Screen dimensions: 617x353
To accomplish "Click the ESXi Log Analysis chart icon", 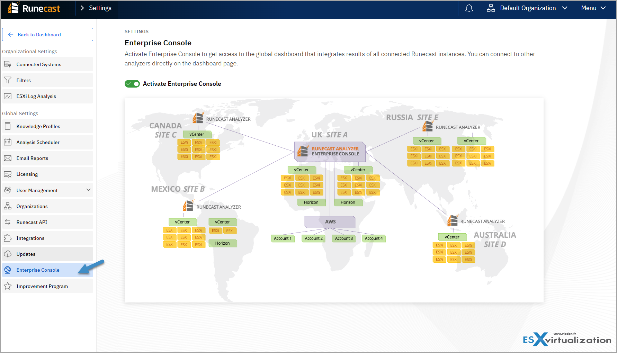I will [x=8, y=96].
